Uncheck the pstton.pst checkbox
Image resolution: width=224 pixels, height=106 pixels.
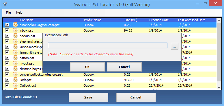(7, 58)
